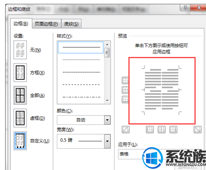Pick the 虚框(D) grid border setting
The image size is (206, 170).
[20, 118]
